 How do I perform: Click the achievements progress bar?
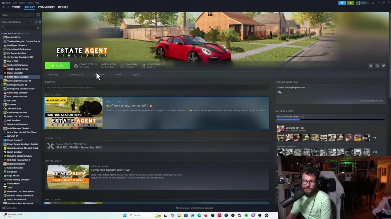331,120
